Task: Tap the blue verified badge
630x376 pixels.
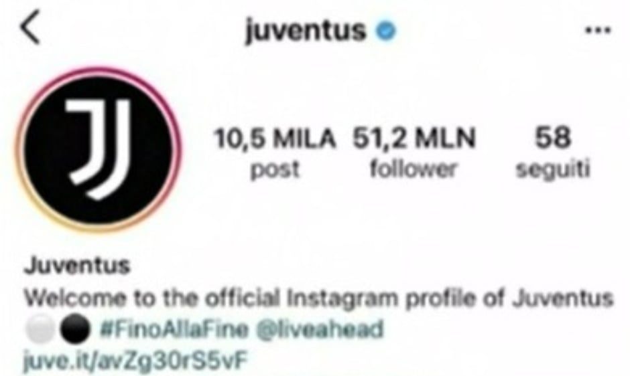Action: tap(386, 31)
